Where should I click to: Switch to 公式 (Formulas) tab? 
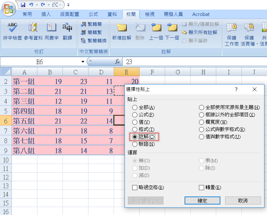(93, 14)
